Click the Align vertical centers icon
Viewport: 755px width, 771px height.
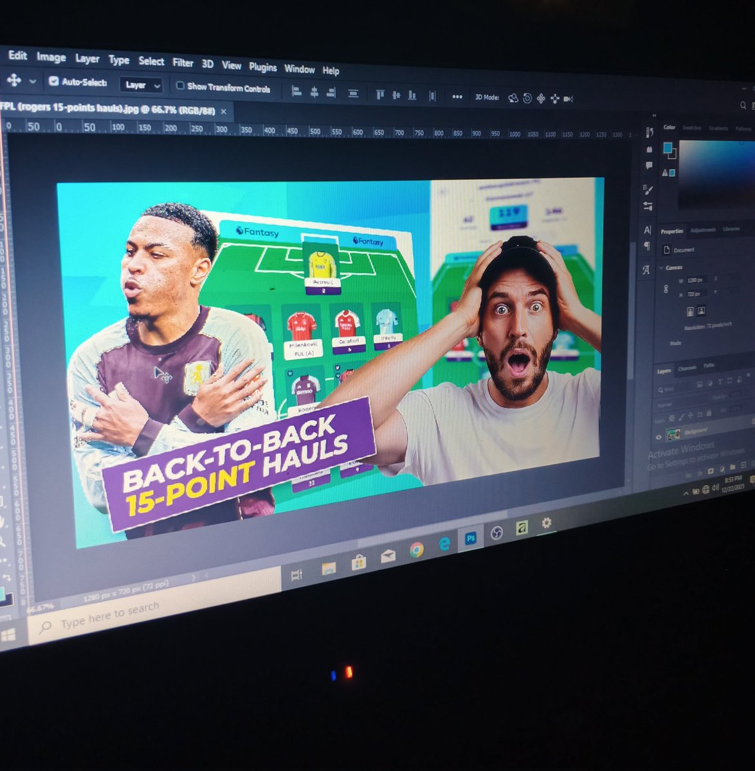click(396, 95)
